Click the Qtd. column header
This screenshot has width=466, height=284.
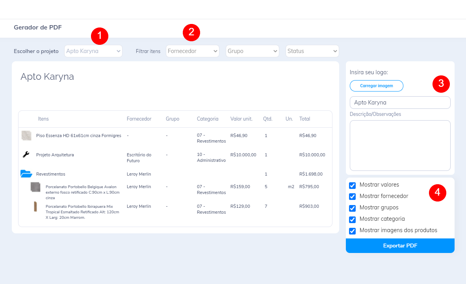pos(267,119)
